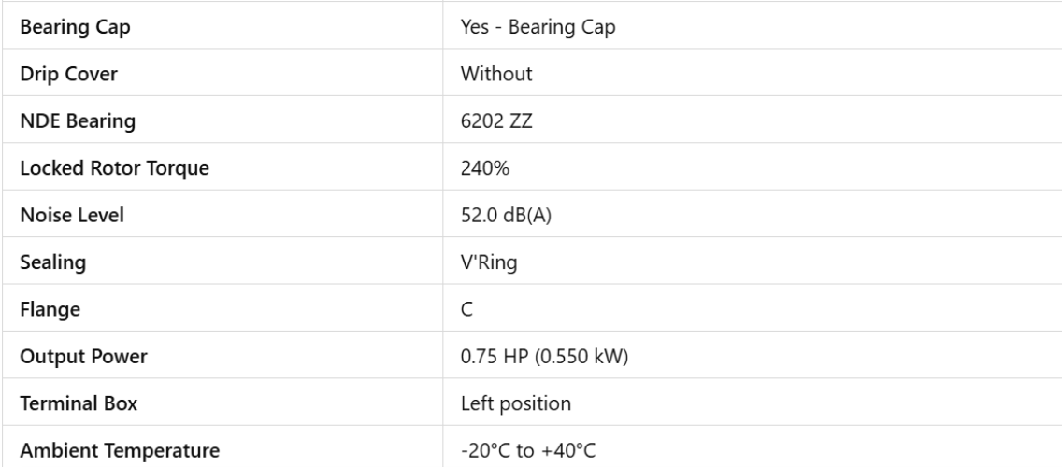
Task: Select the 240% torque value
Action: click(481, 168)
